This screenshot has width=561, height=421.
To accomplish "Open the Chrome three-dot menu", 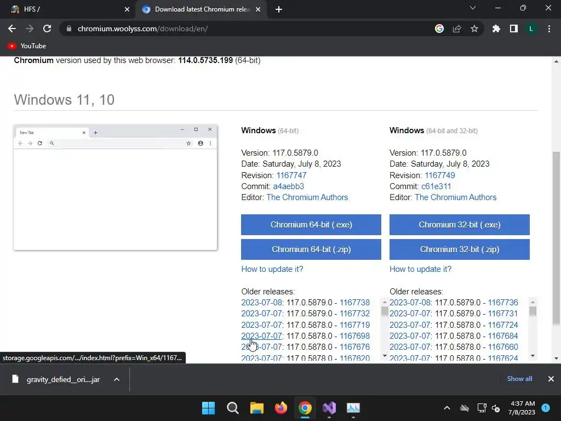I will pyautogui.click(x=549, y=29).
